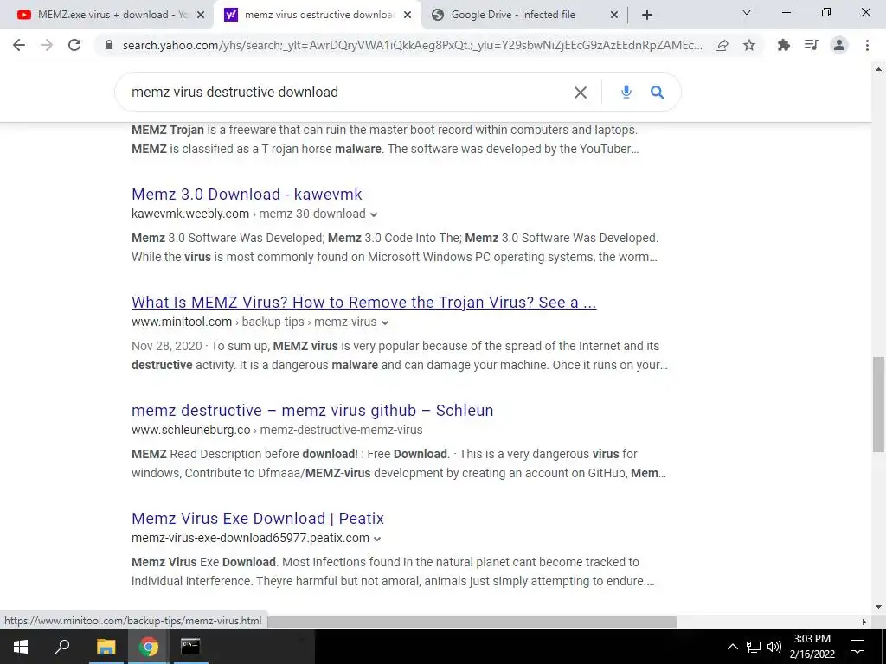The height and width of the screenshot is (664, 886).
Task: Switch to Google Drive Infected file tab
Action: pos(524,16)
